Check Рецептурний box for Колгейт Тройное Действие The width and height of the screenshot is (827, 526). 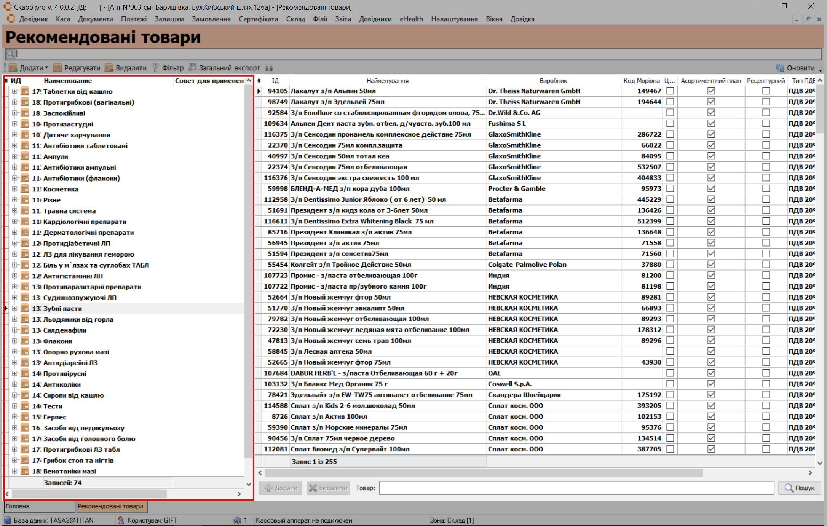(766, 265)
